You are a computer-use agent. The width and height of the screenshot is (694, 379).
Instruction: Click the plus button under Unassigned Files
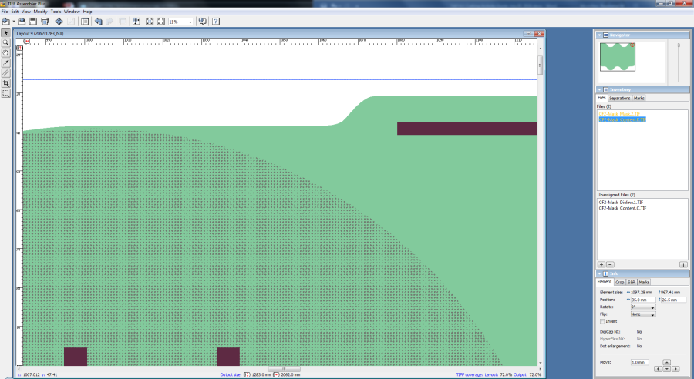601,264
